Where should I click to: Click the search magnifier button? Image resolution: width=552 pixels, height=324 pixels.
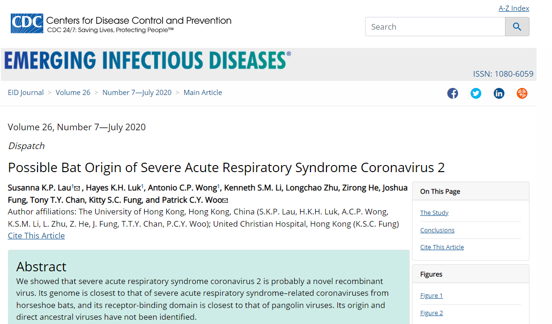click(x=517, y=27)
